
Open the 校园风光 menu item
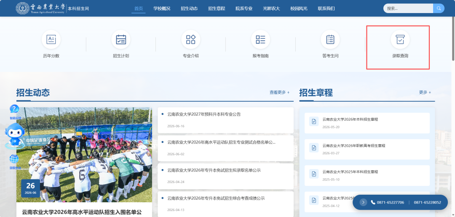click(299, 8)
